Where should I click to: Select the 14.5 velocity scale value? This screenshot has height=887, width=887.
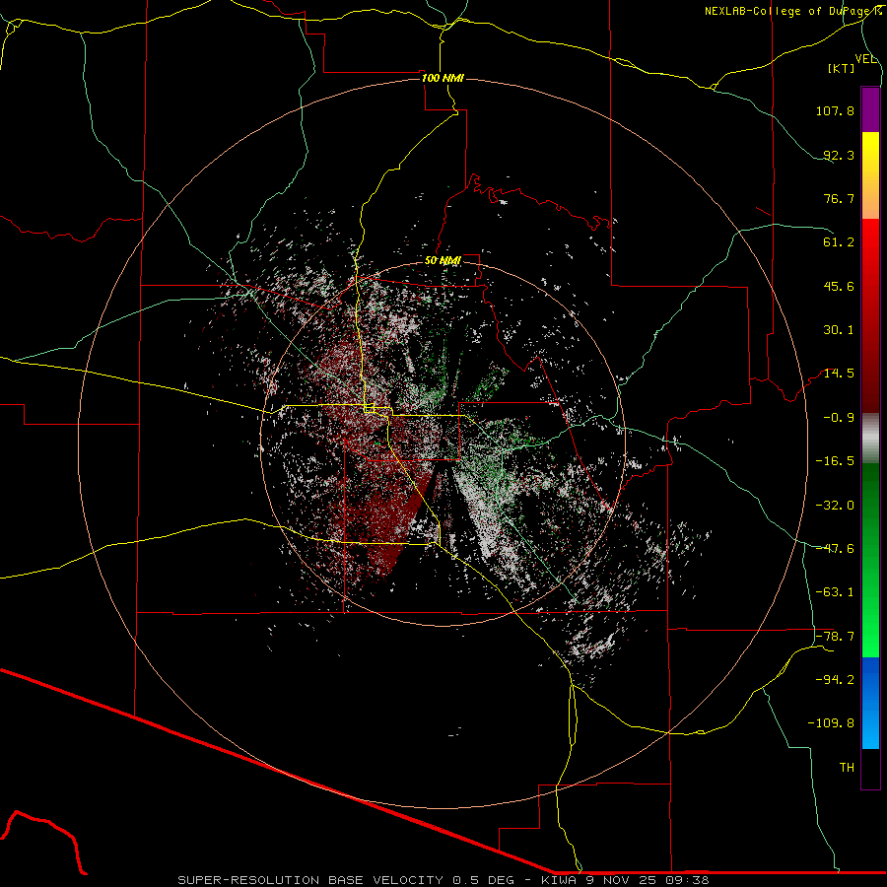(839, 374)
